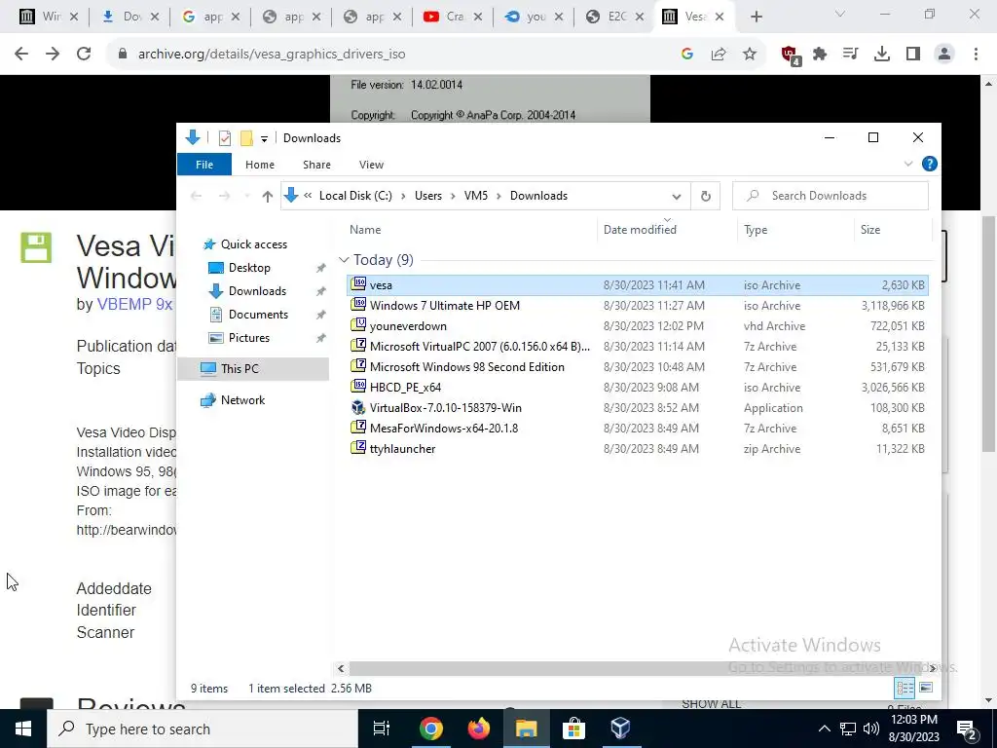Open Chrome media control icon
The width and height of the screenshot is (997, 748).
point(850,55)
